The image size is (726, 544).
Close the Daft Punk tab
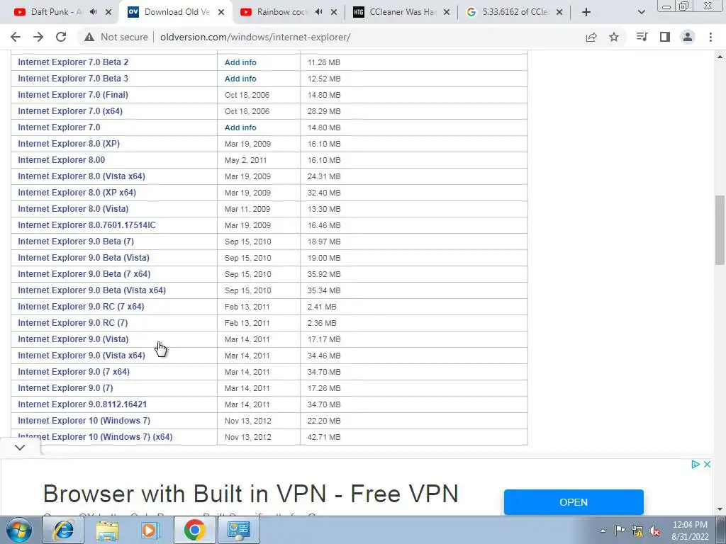tap(108, 12)
